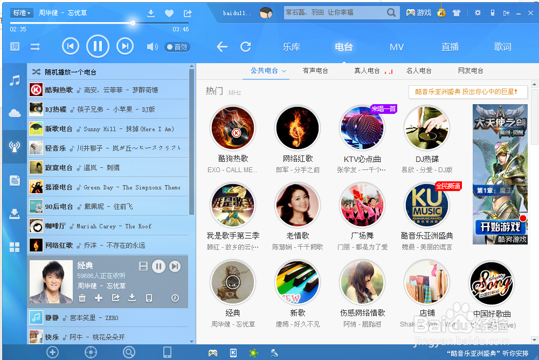The image size is (539, 360).
Task: Open the settings gear icon
Action: pos(478,13)
